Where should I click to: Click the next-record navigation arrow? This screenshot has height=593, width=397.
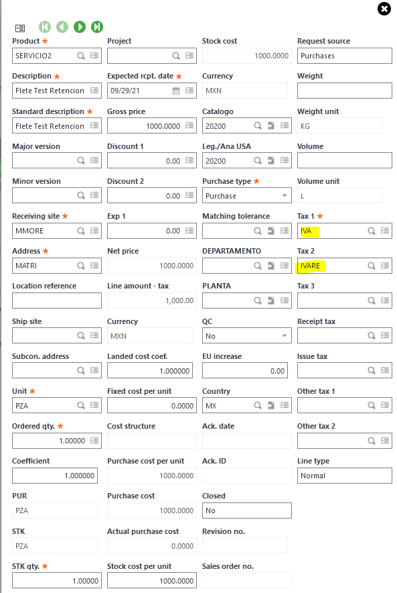[79, 27]
